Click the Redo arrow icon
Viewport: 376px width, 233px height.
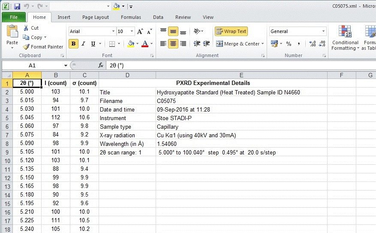click(40, 6)
